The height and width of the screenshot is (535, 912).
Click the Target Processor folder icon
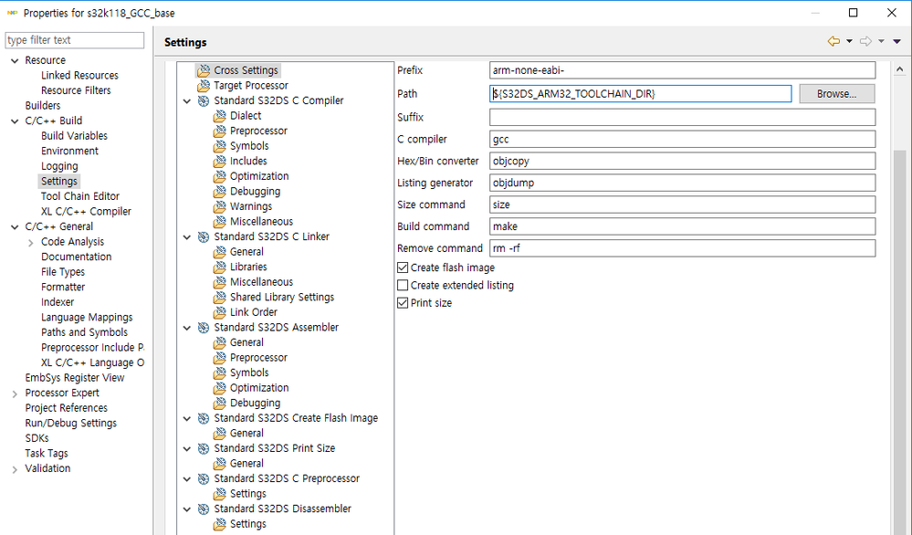[204, 86]
